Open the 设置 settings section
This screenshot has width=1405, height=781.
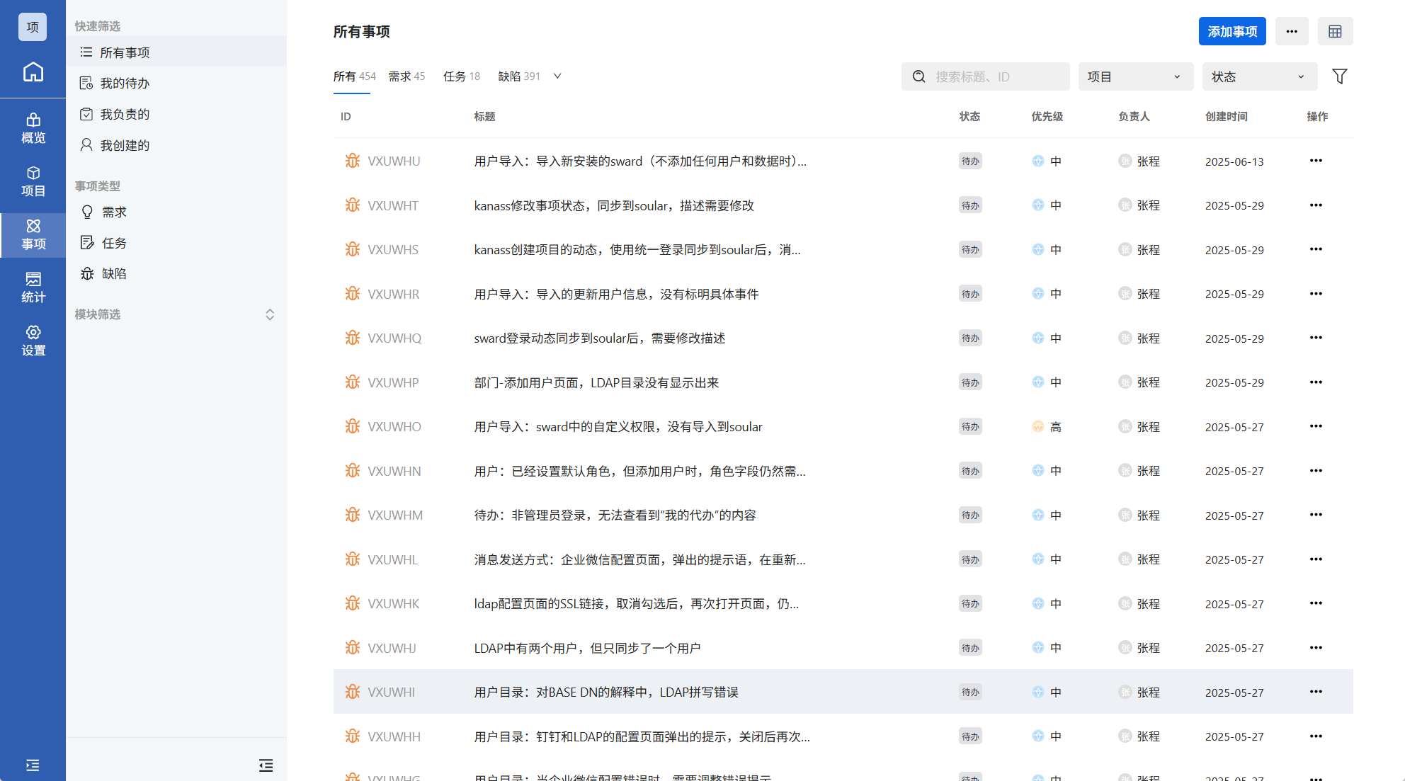pyautogui.click(x=33, y=341)
